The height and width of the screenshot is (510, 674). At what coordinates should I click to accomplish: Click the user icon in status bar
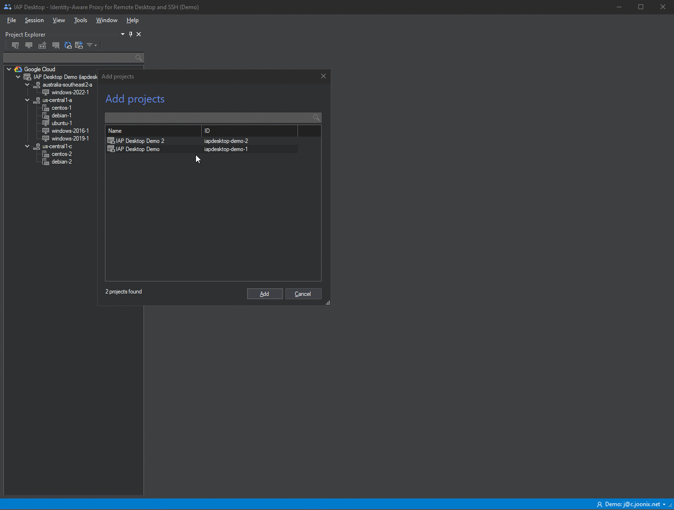pyautogui.click(x=599, y=505)
